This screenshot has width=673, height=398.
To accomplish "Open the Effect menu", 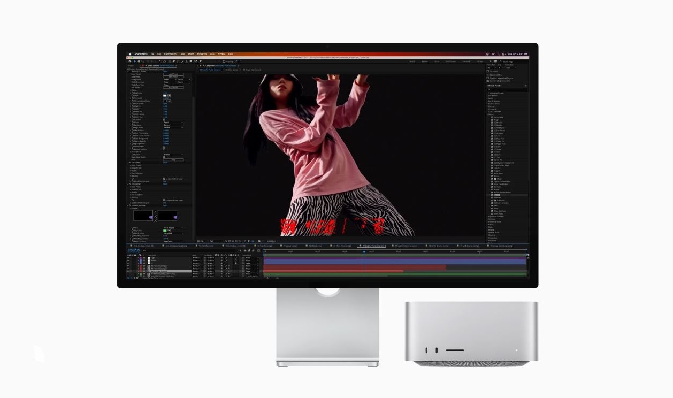I will (191, 54).
